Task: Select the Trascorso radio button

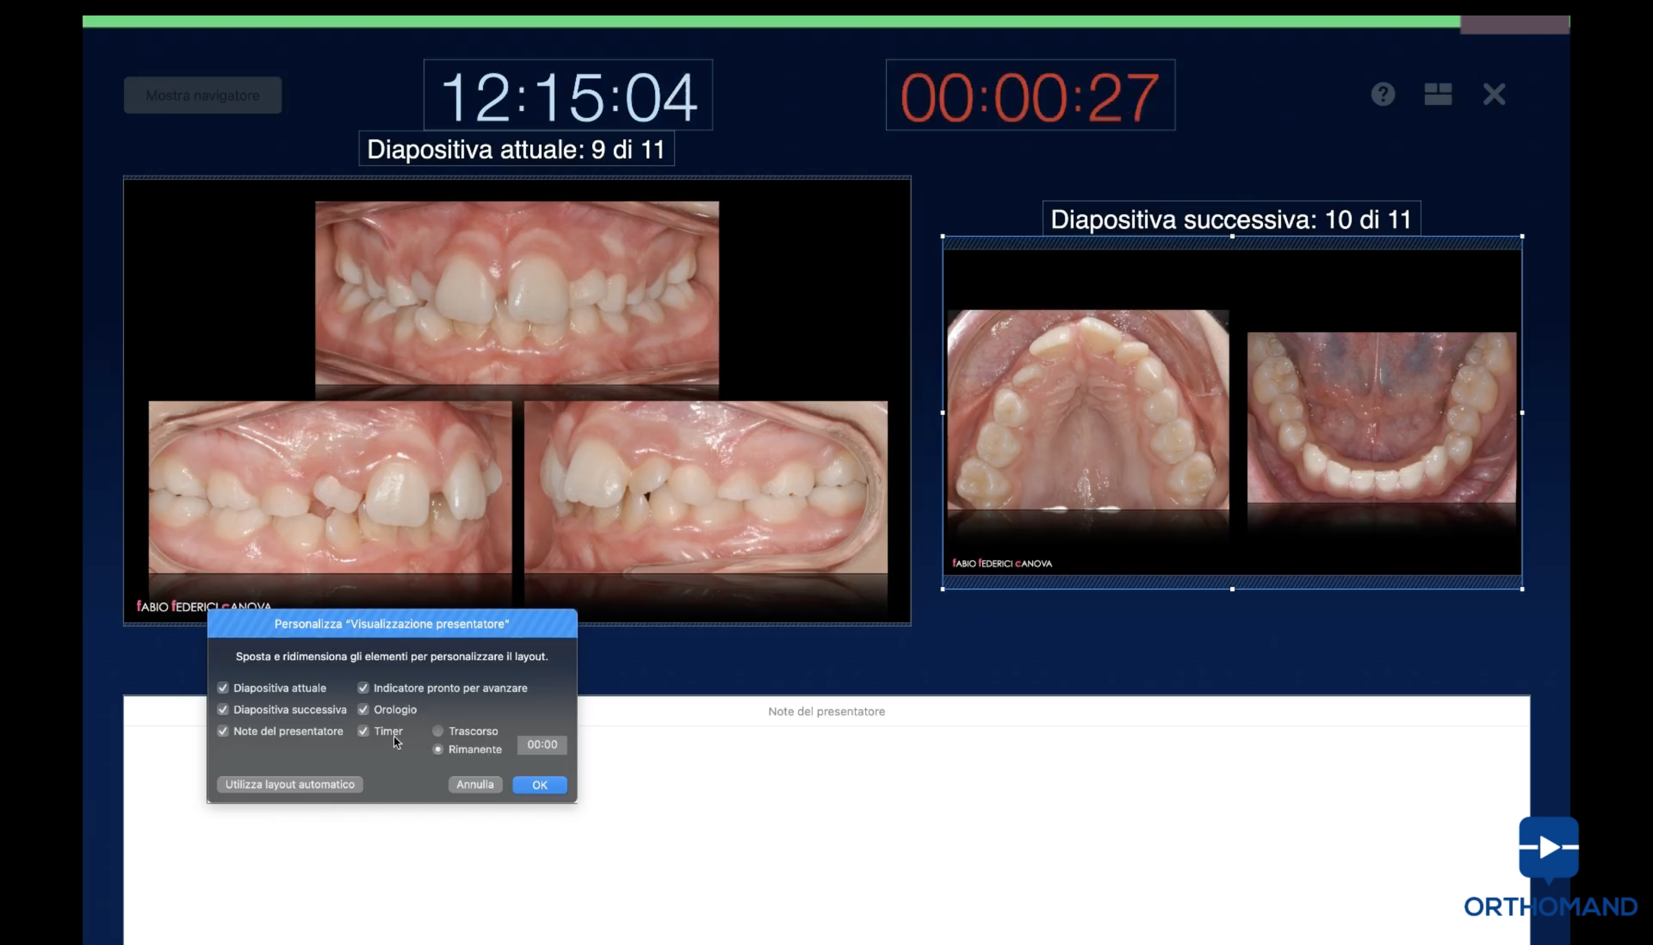Action: [438, 731]
